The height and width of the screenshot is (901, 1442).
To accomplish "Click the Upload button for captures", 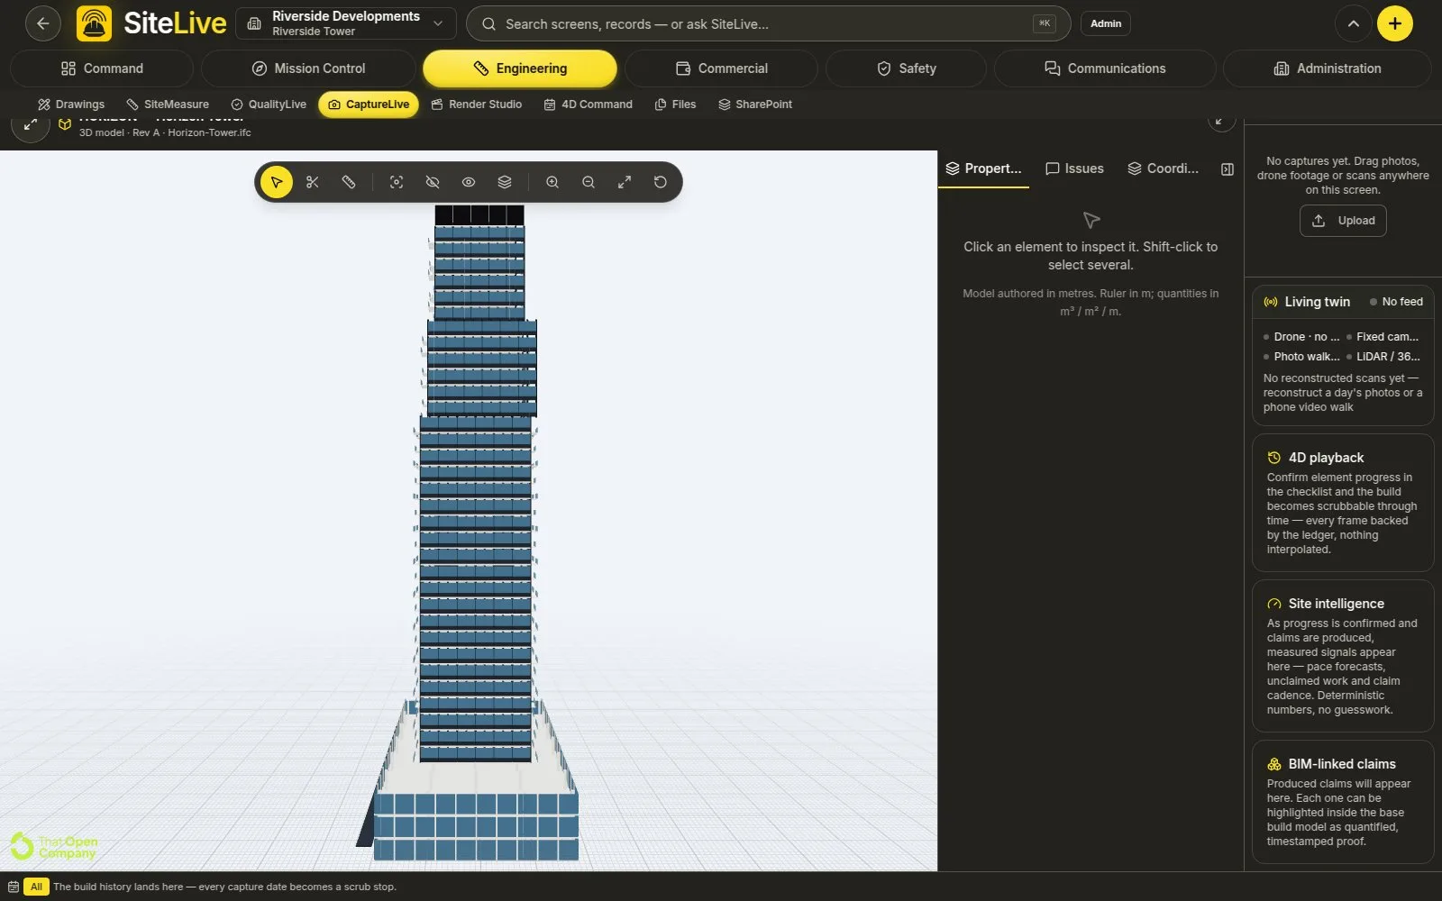I will click(1343, 221).
